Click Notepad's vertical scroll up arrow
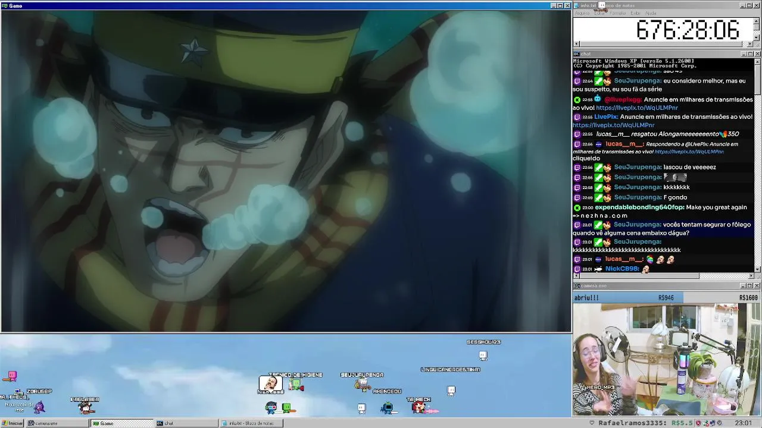The width and height of the screenshot is (762, 428). (x=757, y=20)
